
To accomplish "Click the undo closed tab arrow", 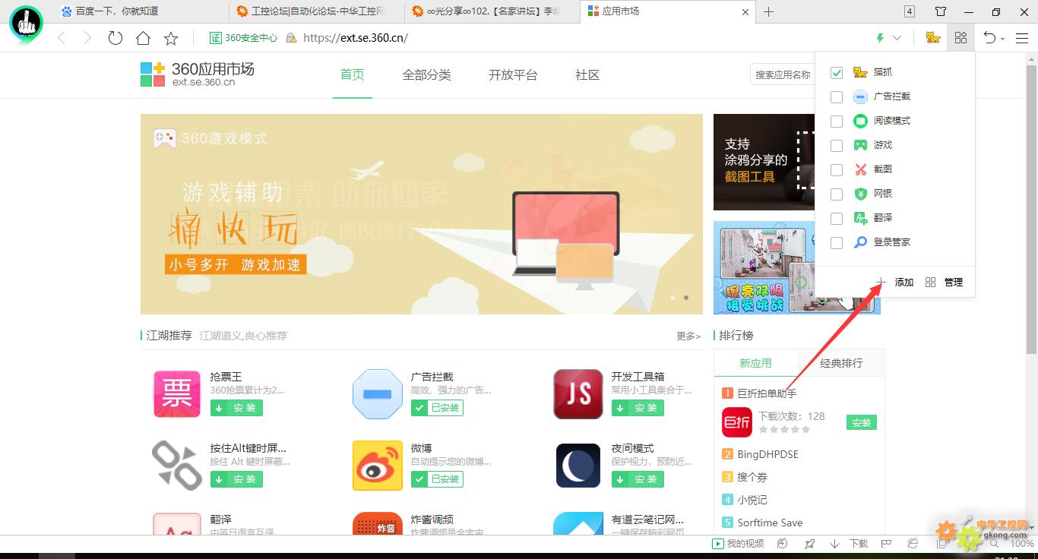I will 989,38.
